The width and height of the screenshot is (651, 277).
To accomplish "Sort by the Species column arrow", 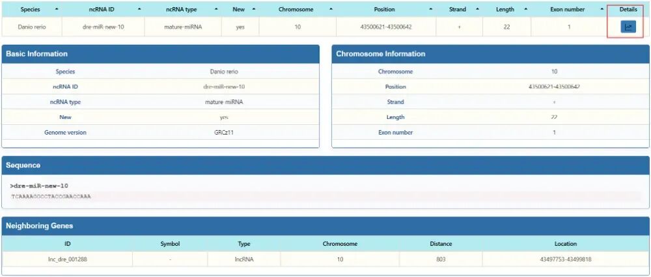I will [x=57, y=9].
